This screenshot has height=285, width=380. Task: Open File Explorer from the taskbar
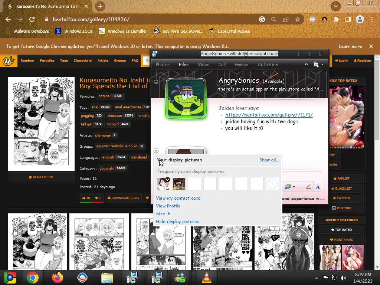pyautogui.click(x=107, y=278)
